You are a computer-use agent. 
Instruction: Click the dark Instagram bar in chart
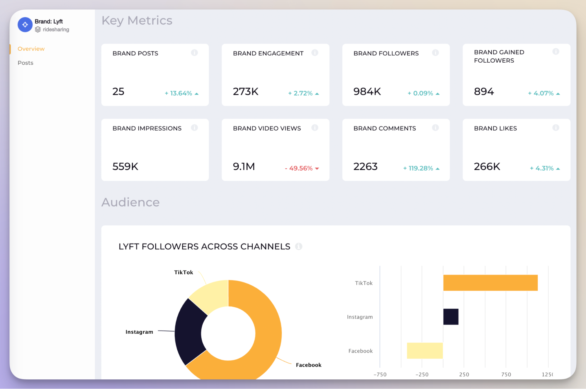[451, 317]
